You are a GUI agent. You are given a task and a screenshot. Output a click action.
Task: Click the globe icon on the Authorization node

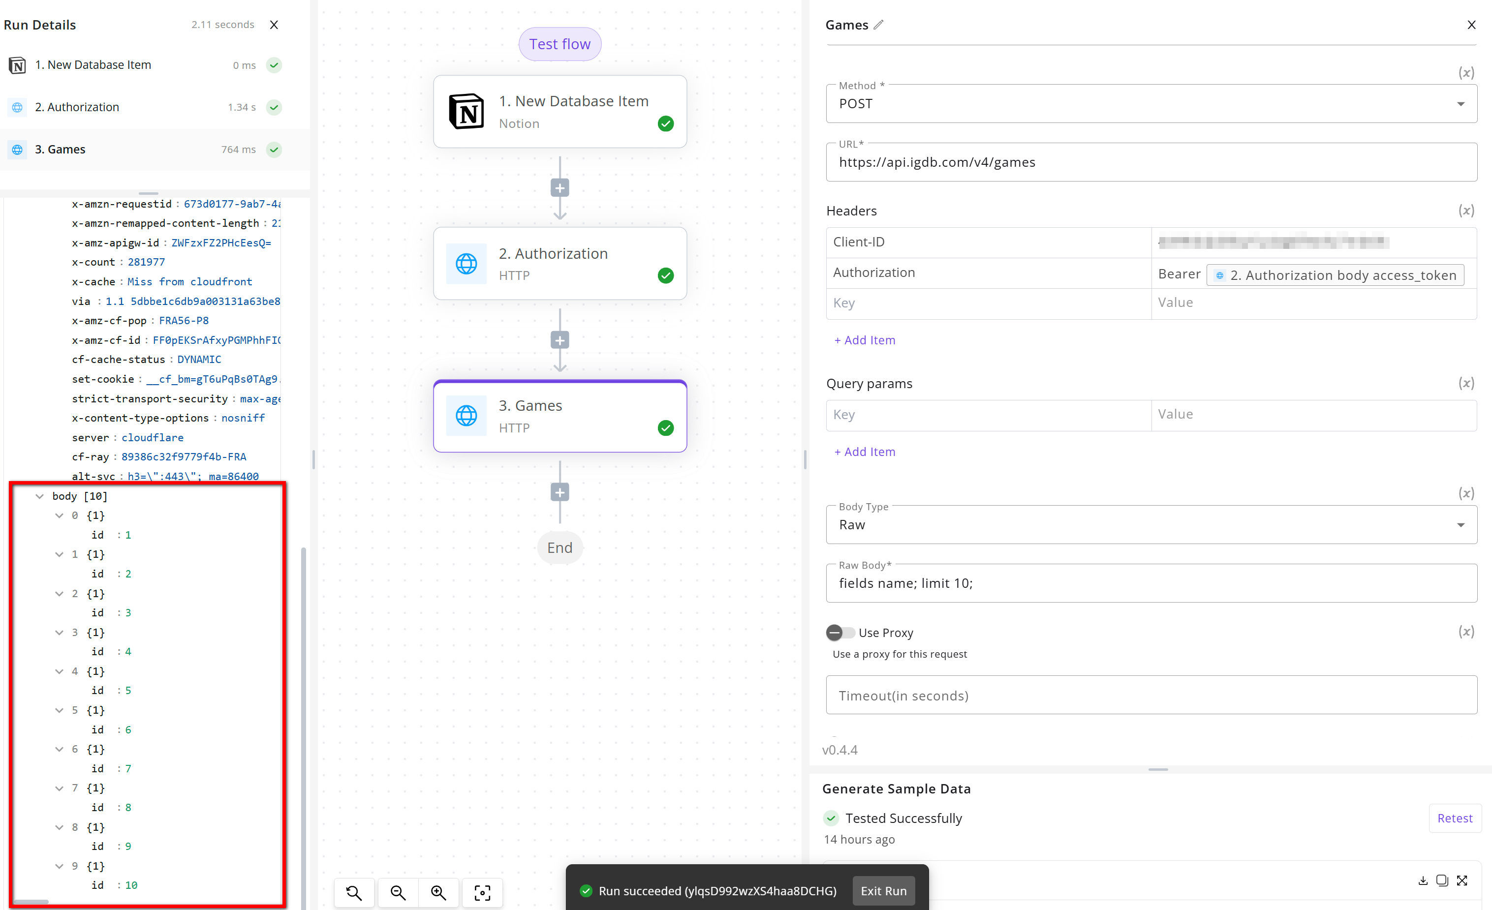click(466, 263)
